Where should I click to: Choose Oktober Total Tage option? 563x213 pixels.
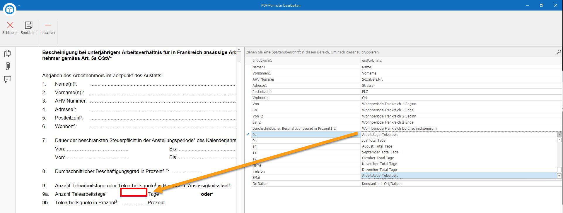click(x=459, y=158)
